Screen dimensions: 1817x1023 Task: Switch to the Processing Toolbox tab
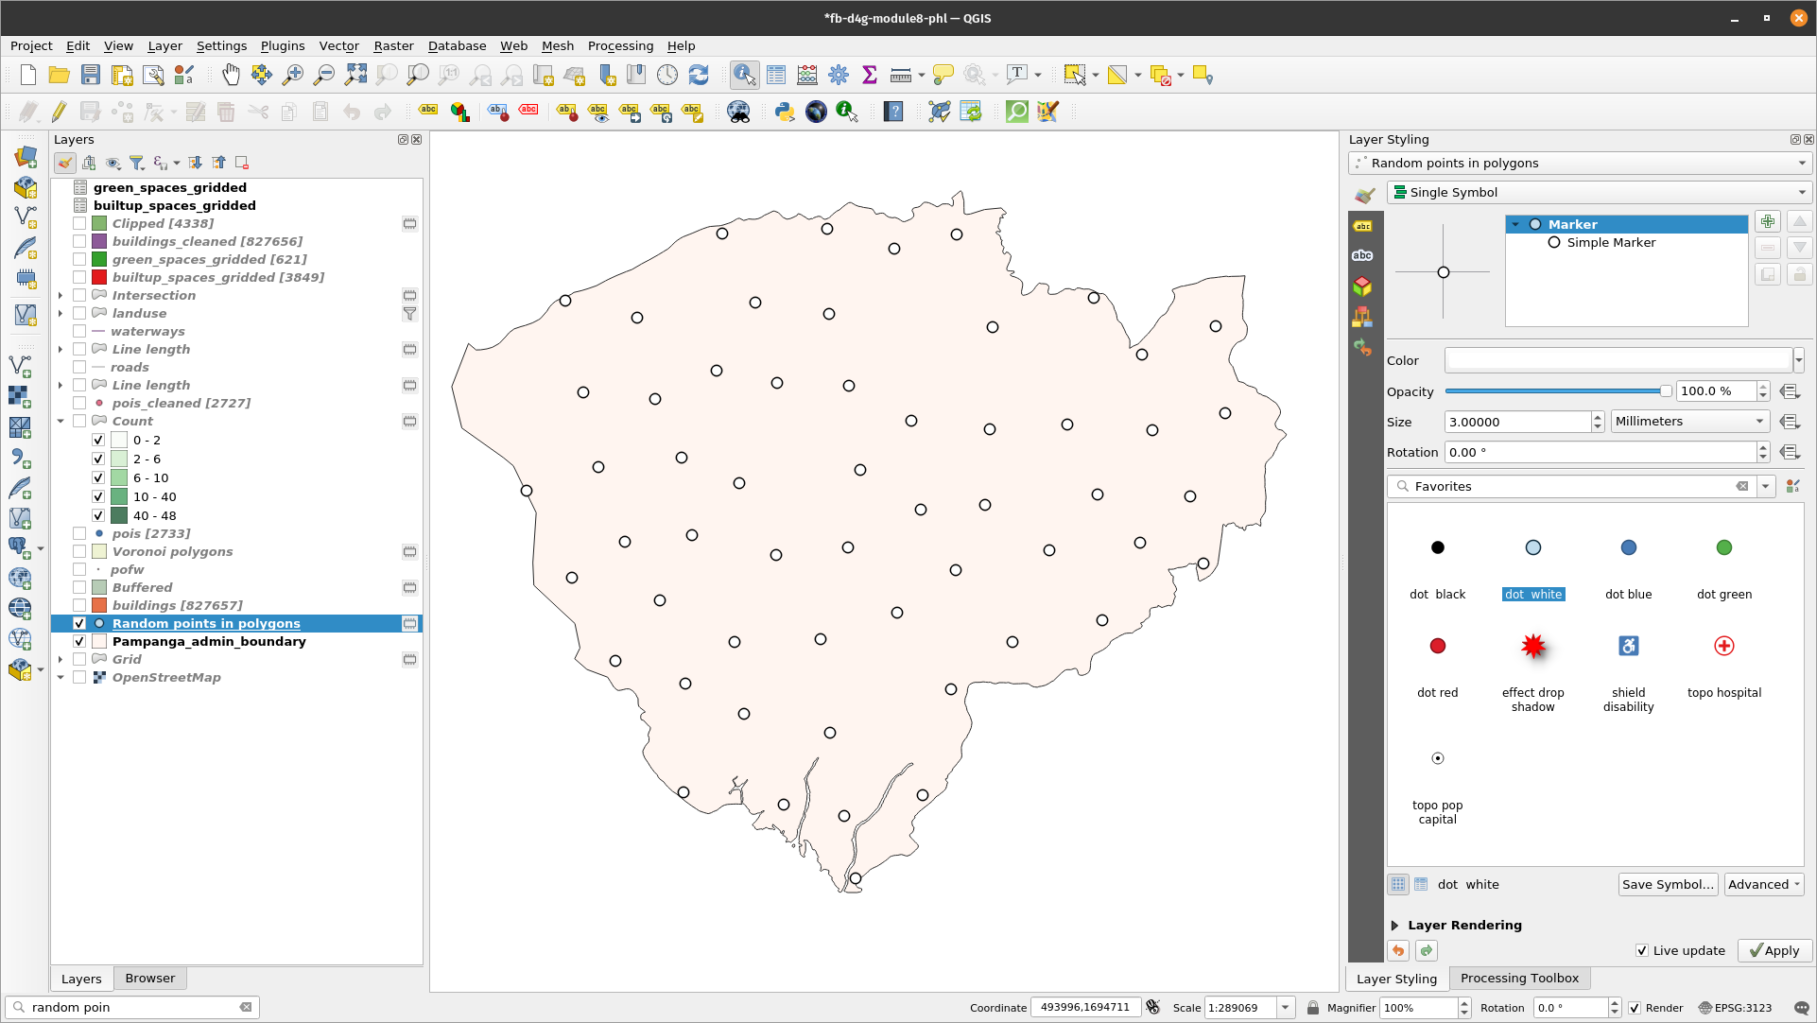point(1519,979)
